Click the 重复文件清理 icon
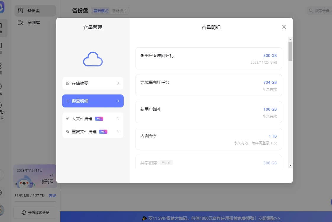The width and height of the screenshot is (332, 222). point(68,132)
